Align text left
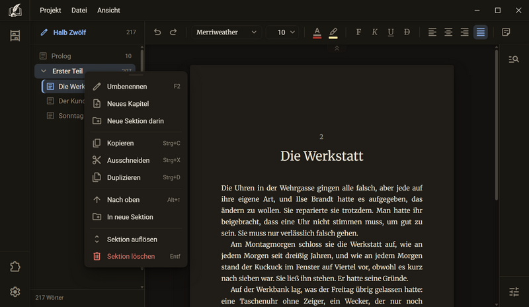The width and height of the screenshot is (529, 307). [432, 32]
